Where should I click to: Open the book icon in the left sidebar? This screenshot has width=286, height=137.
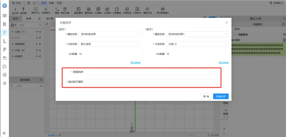[x=5, y=16]
